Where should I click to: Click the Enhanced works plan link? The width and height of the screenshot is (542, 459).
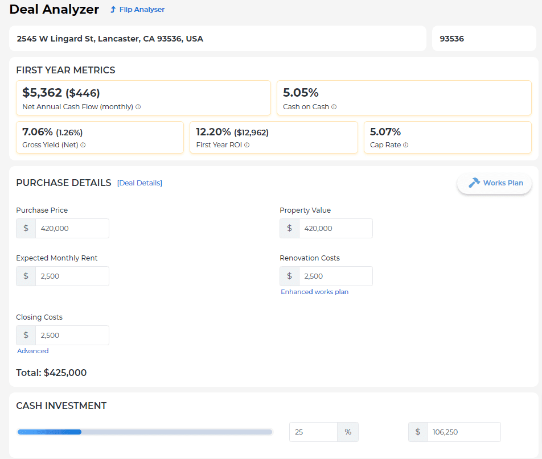click(314, 292)
